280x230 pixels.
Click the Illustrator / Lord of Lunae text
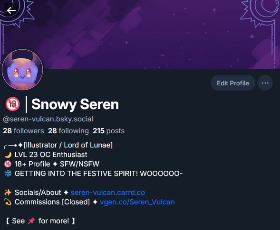(x=68, y=145)
